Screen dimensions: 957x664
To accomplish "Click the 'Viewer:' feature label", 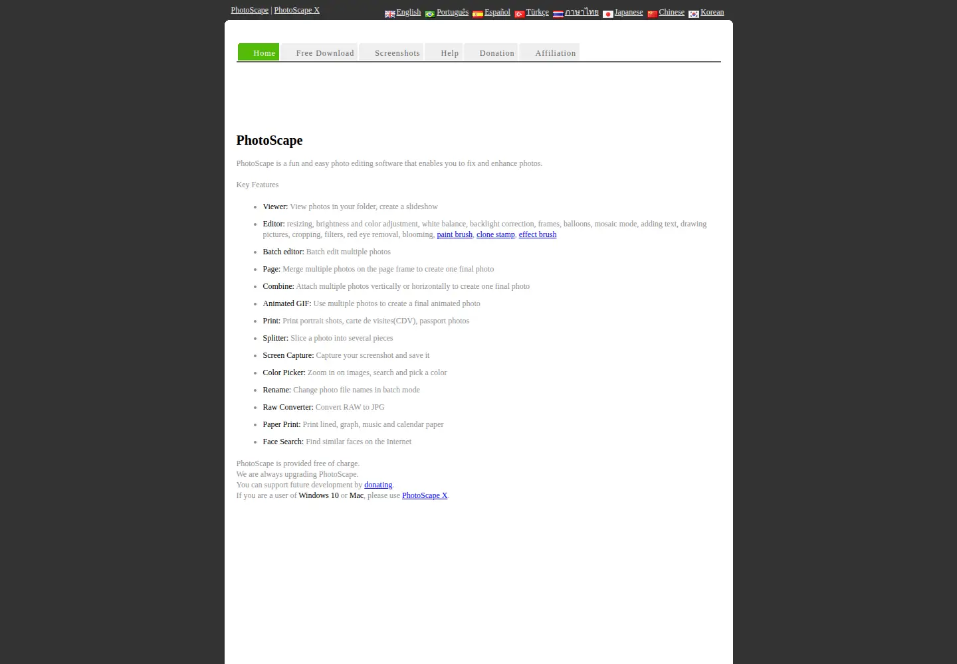I will (275, 207).
